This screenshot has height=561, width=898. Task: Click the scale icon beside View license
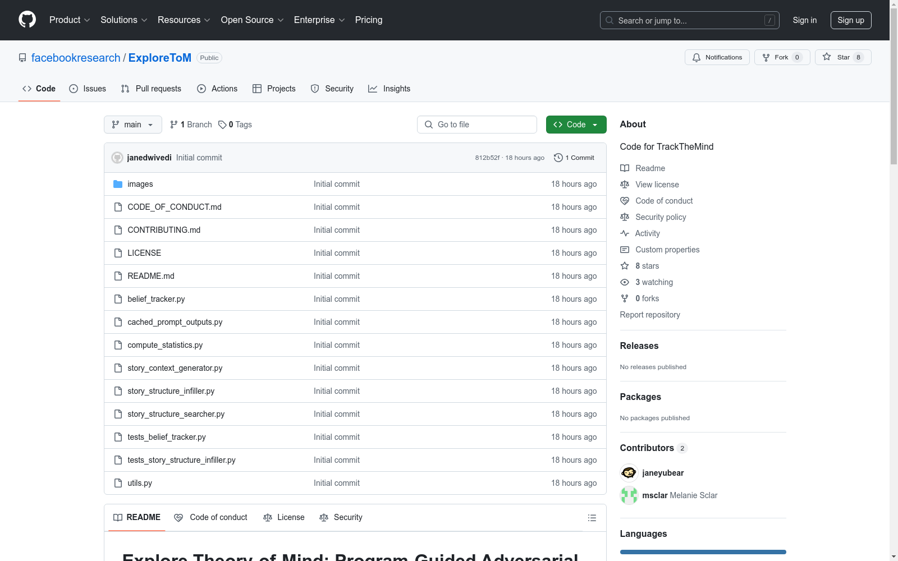tap(625, 185)
